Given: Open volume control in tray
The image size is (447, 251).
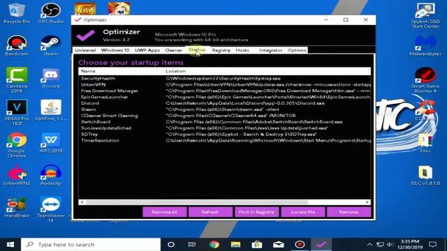Looking at the screenshot, I should (x=390, y=245).
